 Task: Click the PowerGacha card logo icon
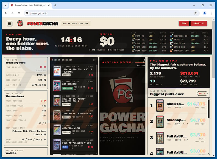[x=20, y=23]
